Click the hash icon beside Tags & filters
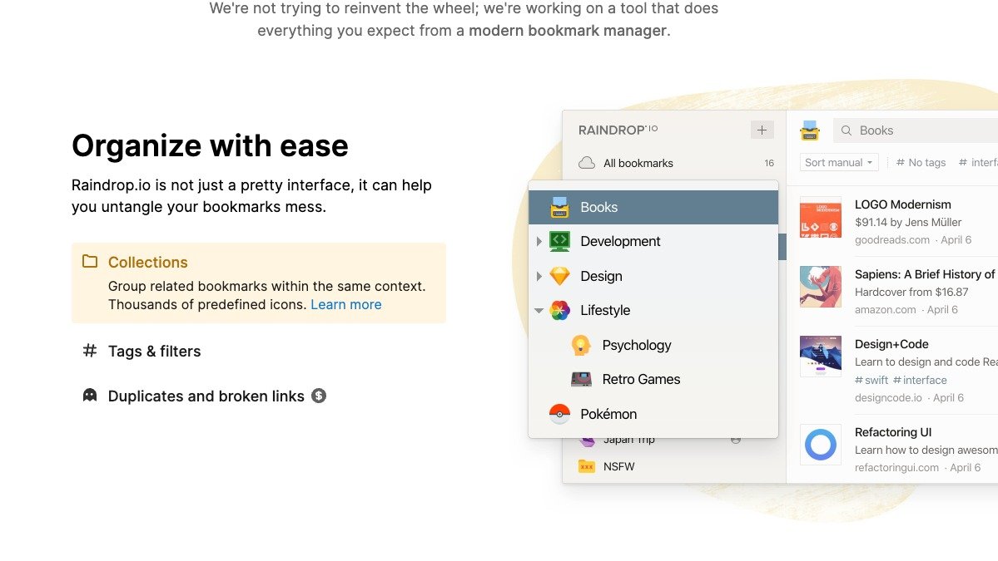 click(x=90, y=350)
